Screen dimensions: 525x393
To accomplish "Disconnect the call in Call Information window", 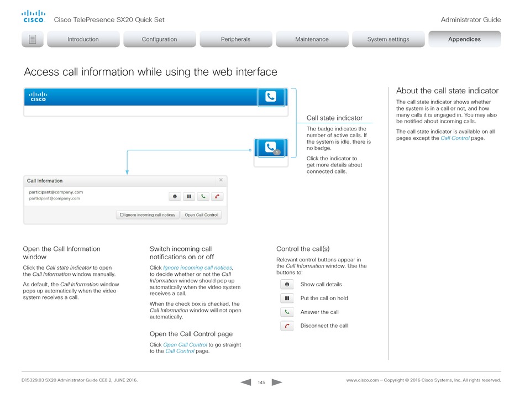I will click(x=217, y=197).
